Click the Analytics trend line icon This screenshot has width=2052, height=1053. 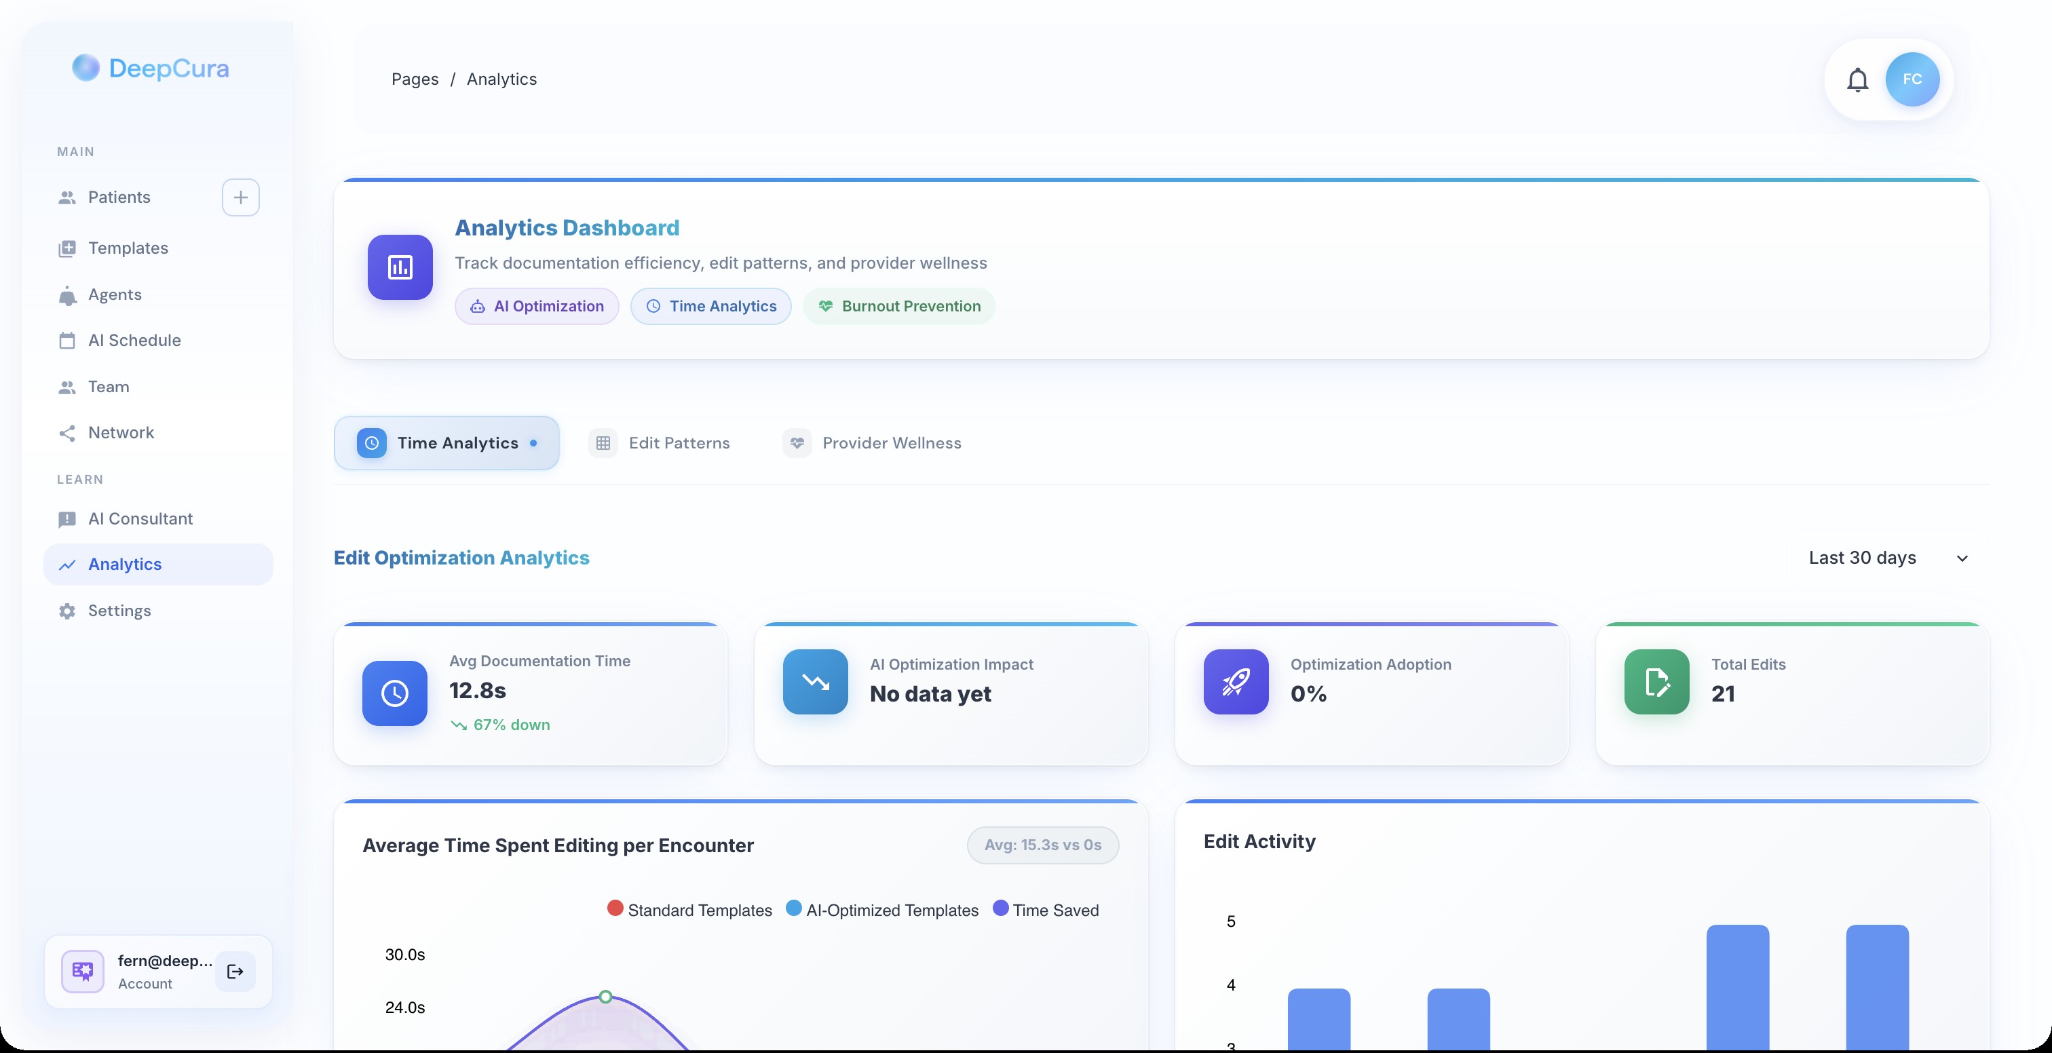tap(67, 564)
